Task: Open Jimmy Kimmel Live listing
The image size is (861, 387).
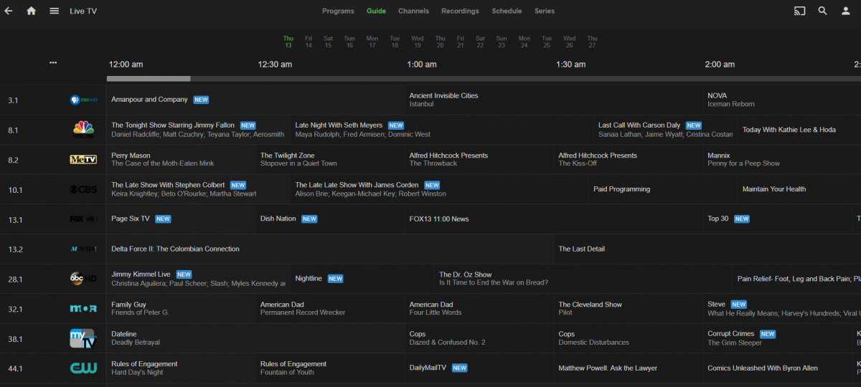Action: pos(198,278)
